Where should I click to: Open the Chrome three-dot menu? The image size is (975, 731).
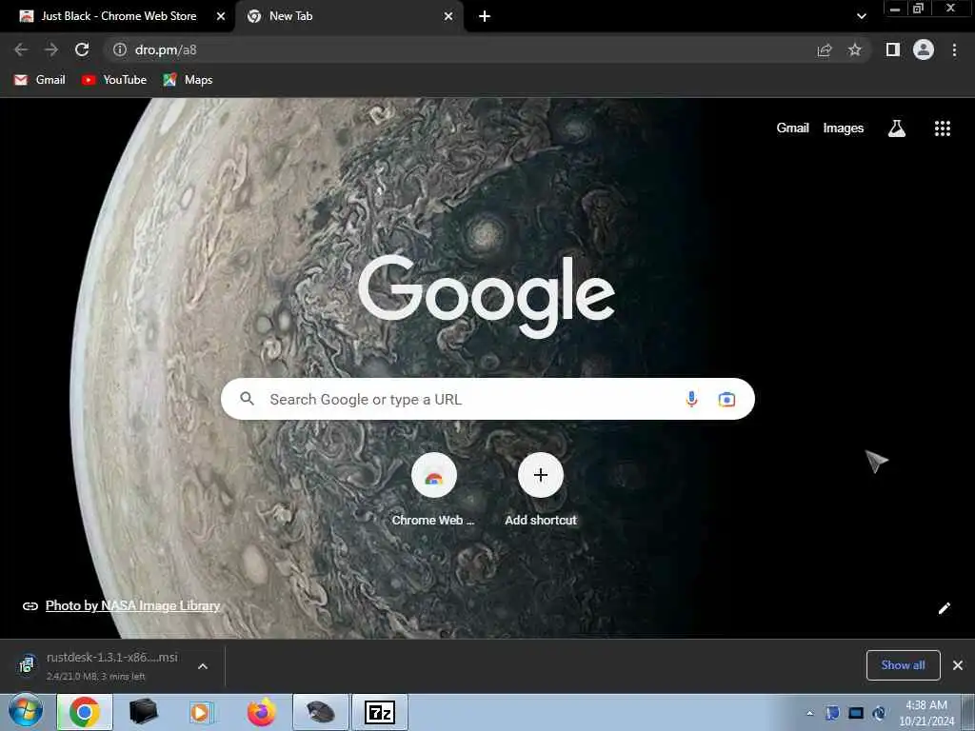(954, 49)
